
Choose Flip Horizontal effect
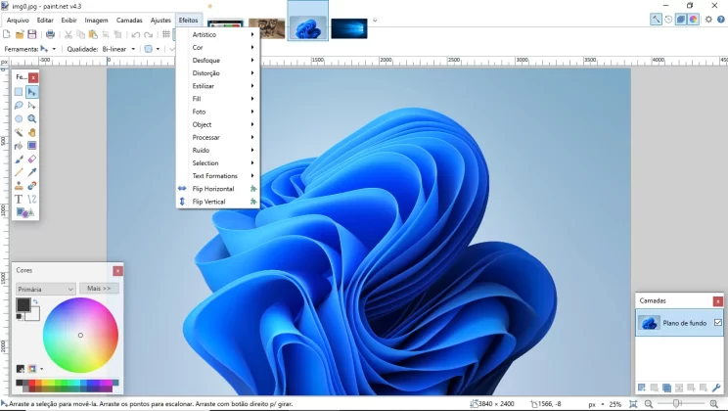218,189
